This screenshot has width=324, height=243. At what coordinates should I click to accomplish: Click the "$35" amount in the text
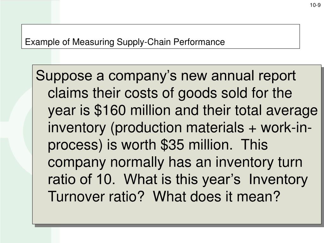tap(172, 145)
